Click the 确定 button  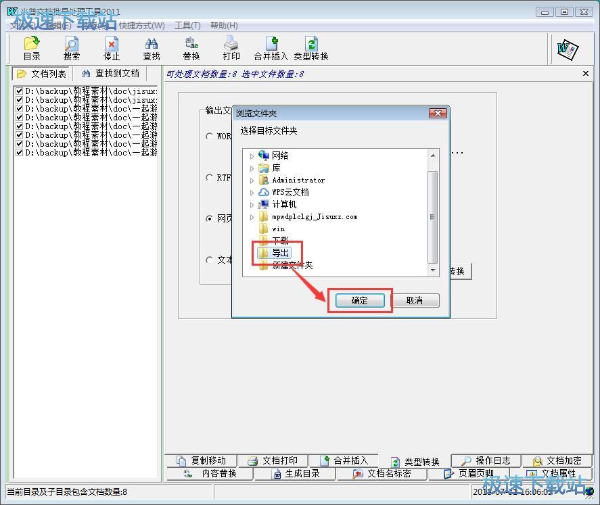(x=360, y=301)
